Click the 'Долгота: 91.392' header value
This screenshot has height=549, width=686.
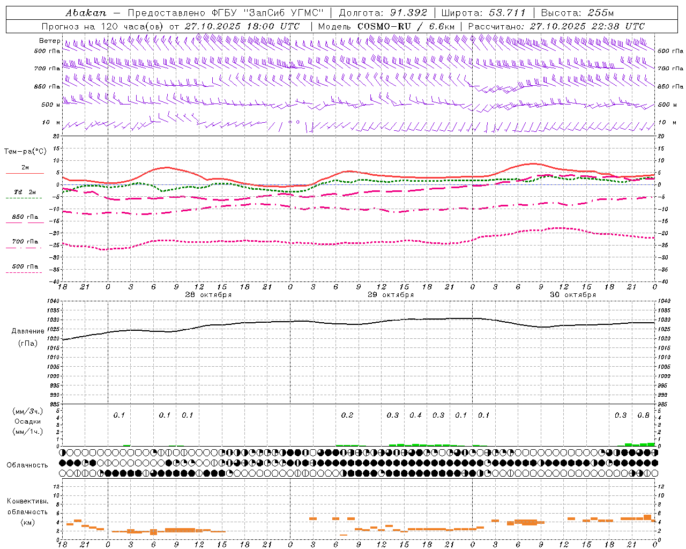[x=383, y=13]
